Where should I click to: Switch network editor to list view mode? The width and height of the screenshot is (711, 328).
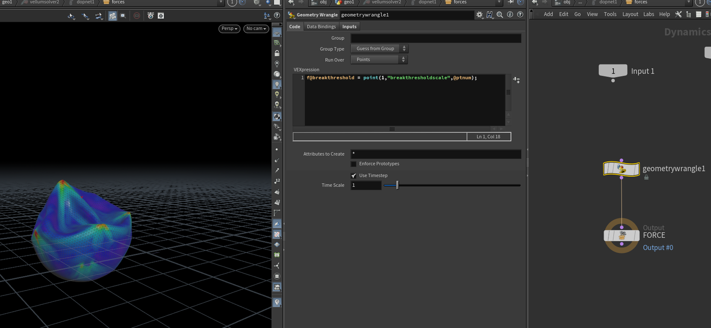tap(698, 14)
